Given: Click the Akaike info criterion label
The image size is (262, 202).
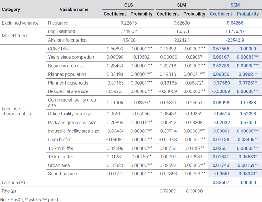Looking at the screenshot, I should click(x=67, y=40).
